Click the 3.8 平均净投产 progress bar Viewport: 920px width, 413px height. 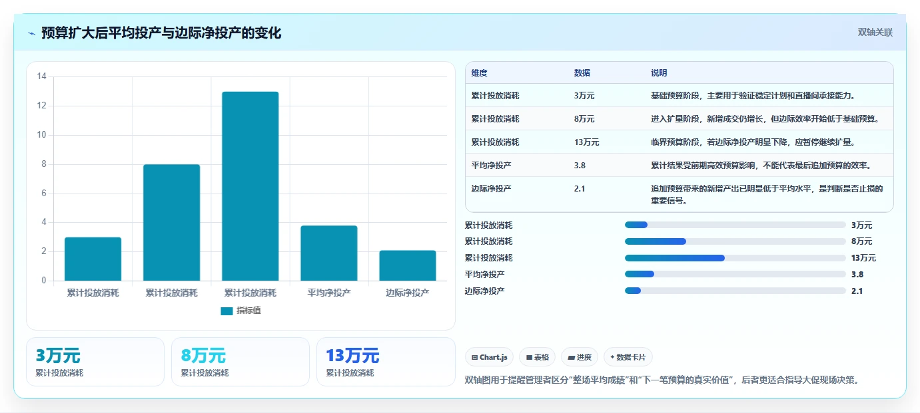tap(735, 274)
